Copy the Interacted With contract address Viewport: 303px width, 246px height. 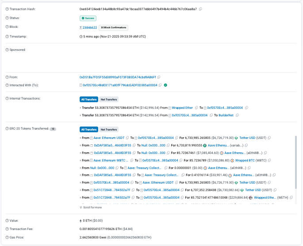tap(160, 85)
